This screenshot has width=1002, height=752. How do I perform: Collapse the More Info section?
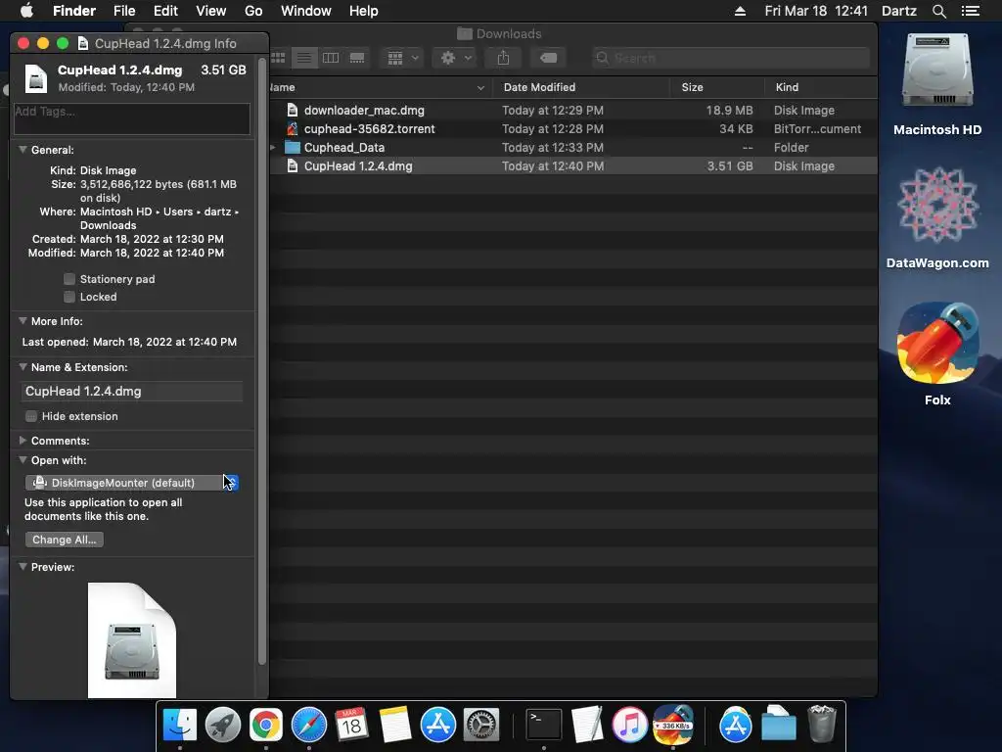click(23, 321)
